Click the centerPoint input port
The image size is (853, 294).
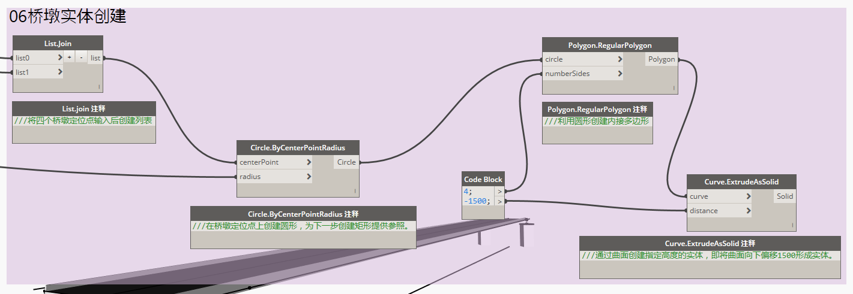275,162
